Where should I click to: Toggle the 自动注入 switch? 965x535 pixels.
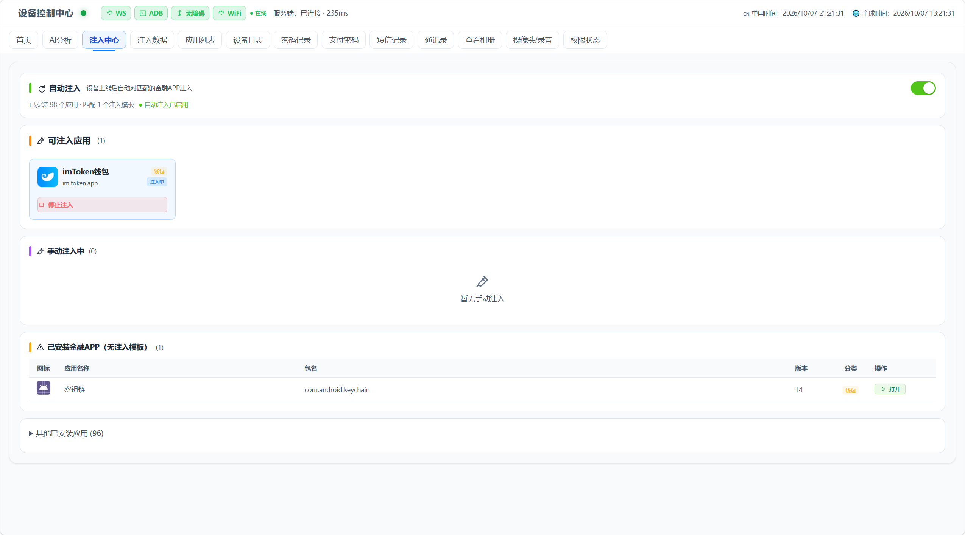click(923, 88)
